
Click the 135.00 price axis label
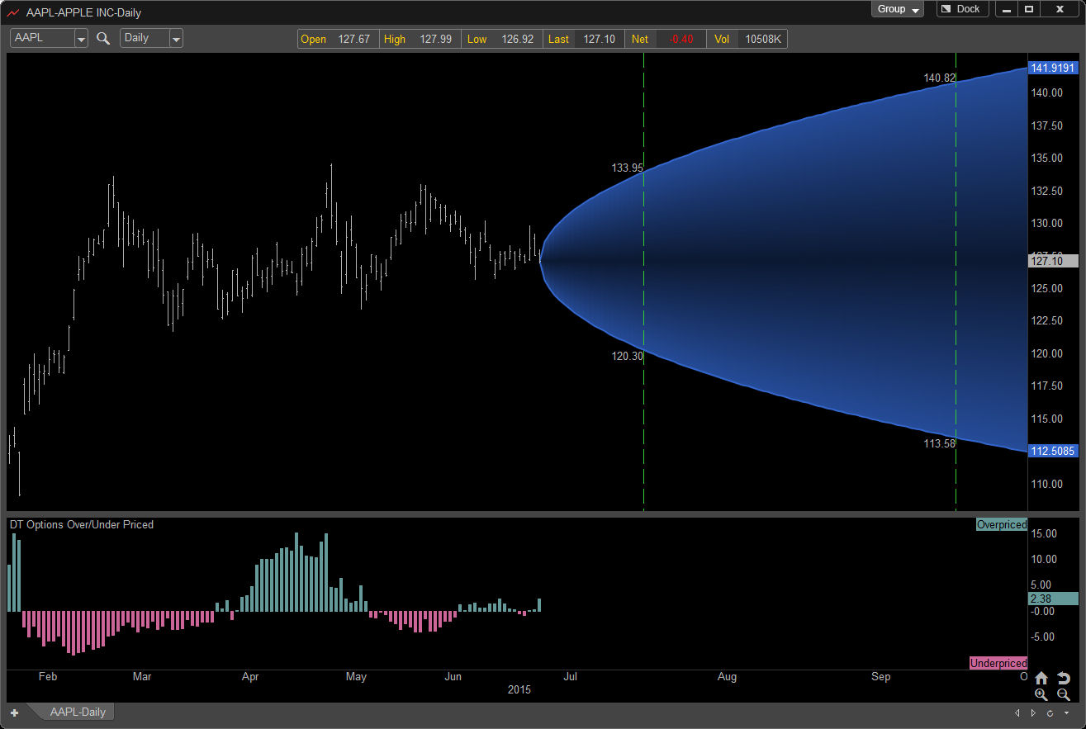[x=1046, y=159]
